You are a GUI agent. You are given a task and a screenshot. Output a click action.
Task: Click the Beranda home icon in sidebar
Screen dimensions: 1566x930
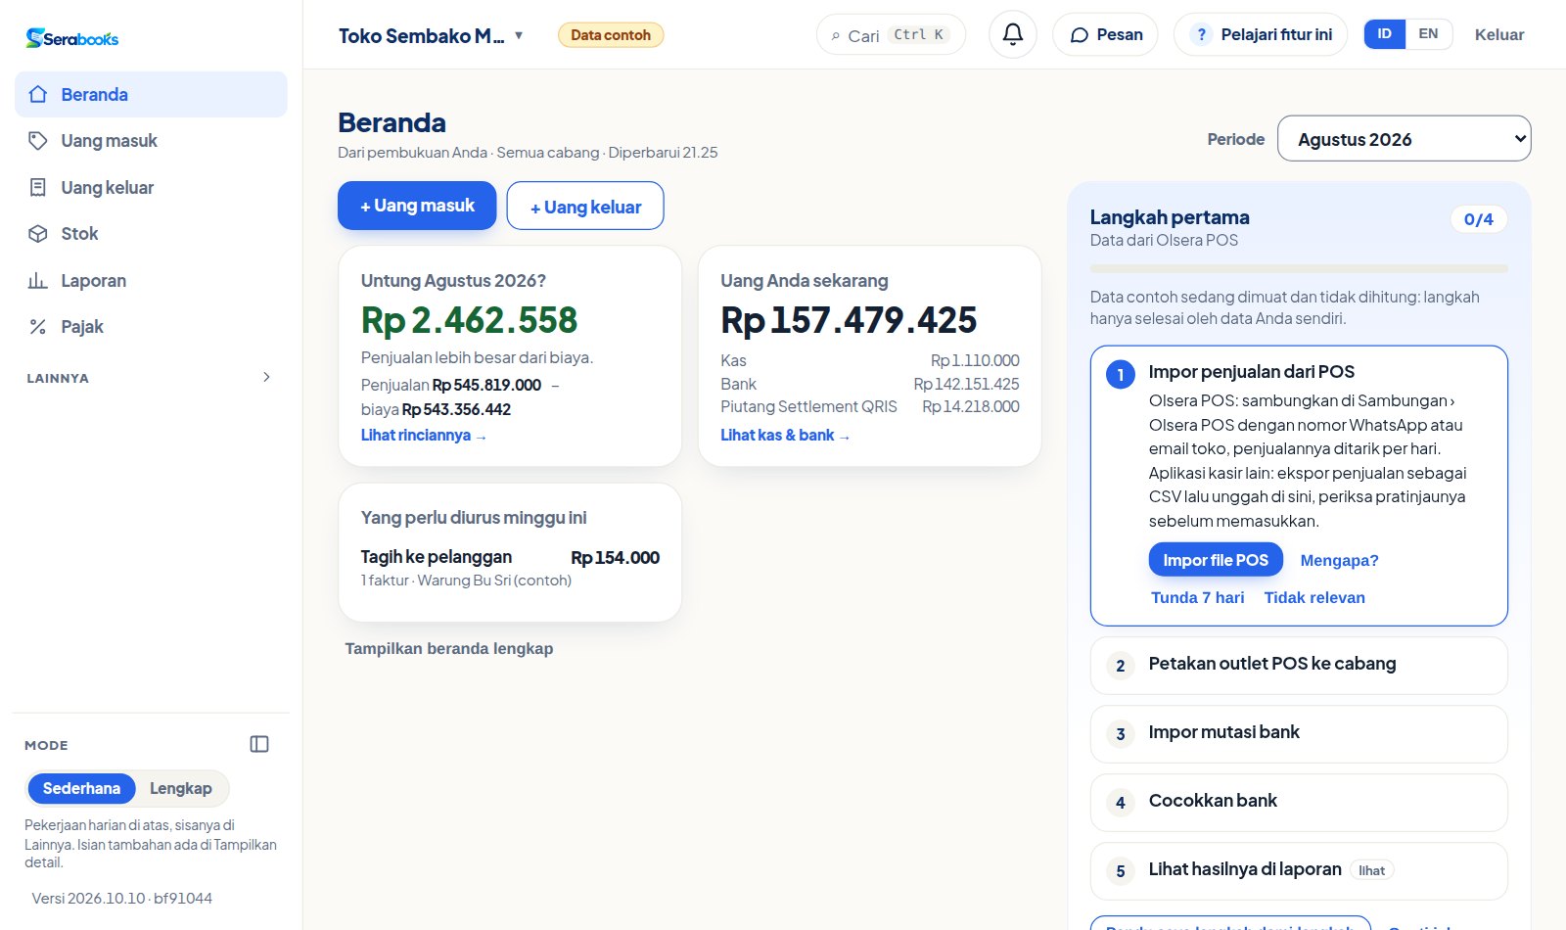point(38,94)
